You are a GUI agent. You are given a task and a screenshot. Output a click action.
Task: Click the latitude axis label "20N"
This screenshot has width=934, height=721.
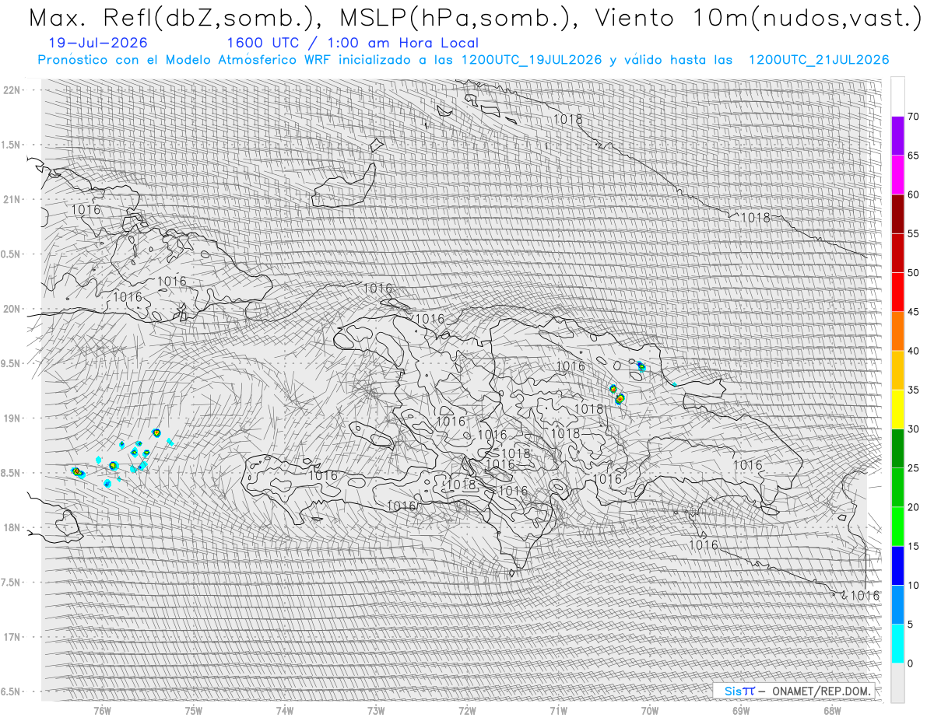pyautogui.click(x=12, y=309)
